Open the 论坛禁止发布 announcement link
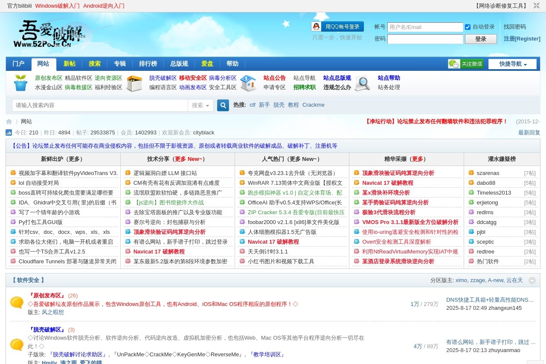The image size is (546, 364). pyautogui.click(x=174, y=146)
